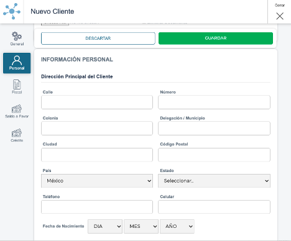Focus the Número input field
The image size is (291, 241).
coord(214,102)
